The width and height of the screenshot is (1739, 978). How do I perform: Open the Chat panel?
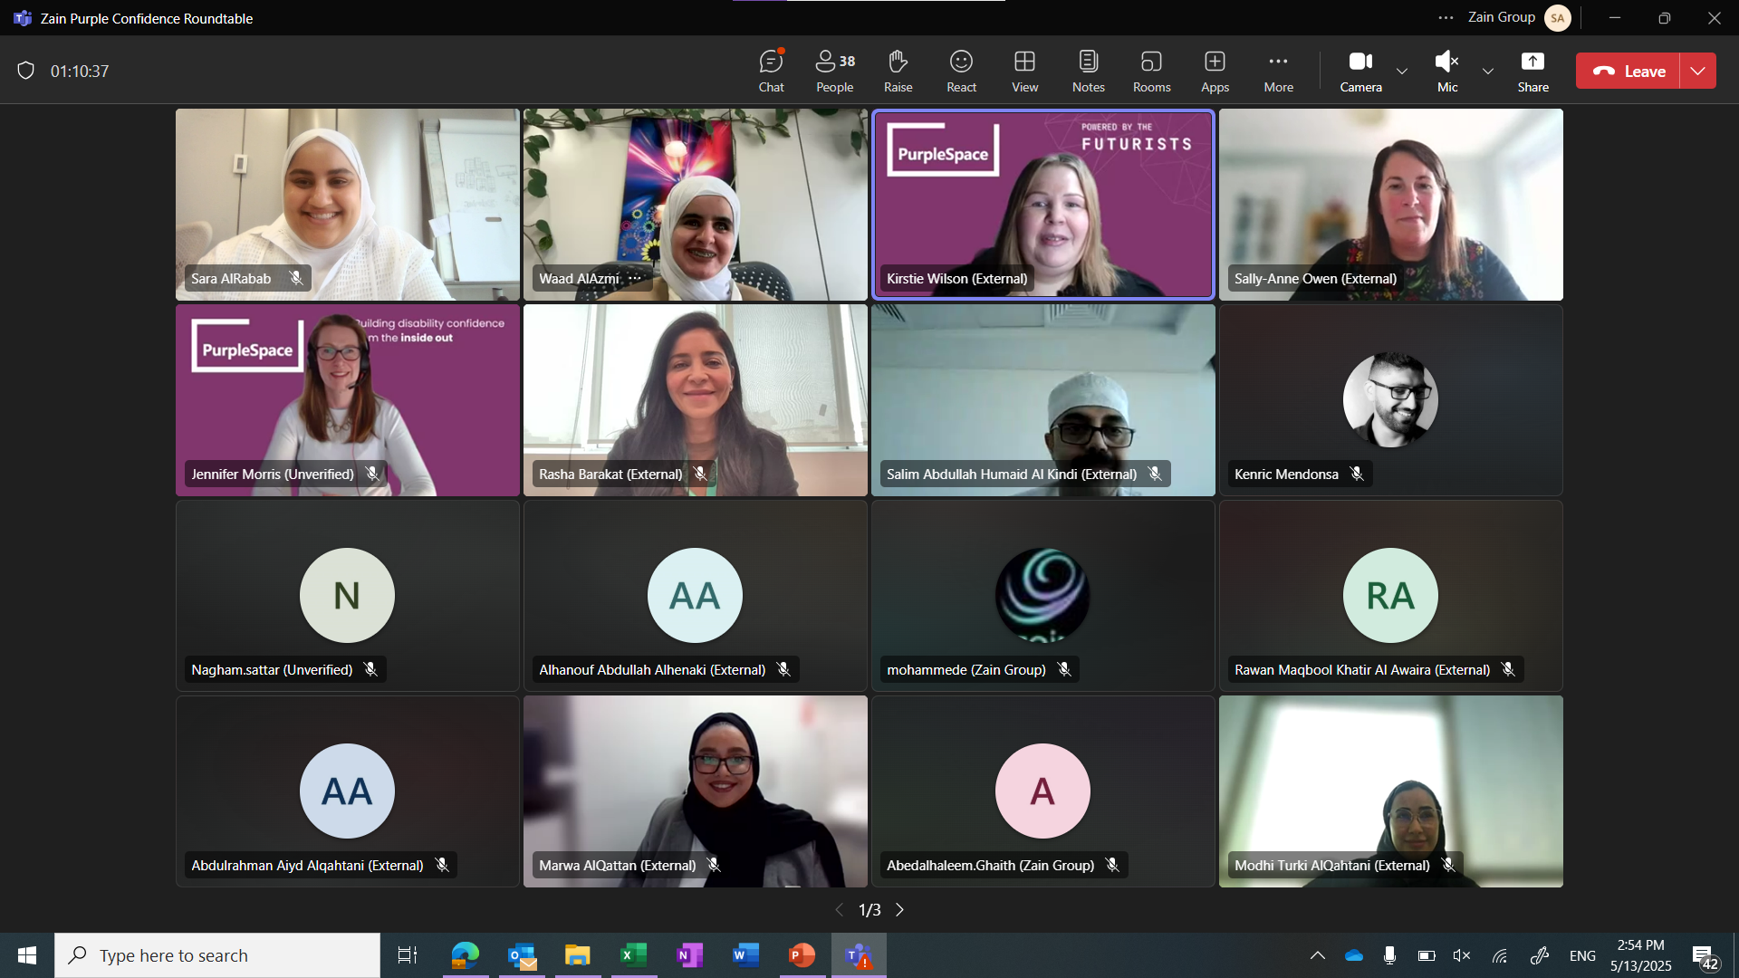click(771, 71)
